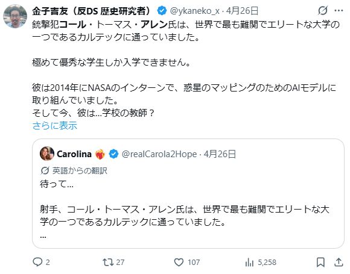Open the three-dot more menu

339,10
